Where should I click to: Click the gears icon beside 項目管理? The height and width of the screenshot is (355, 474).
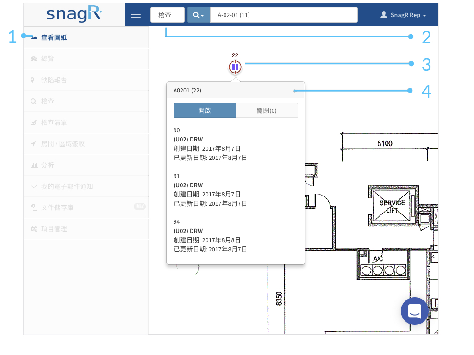[34, 229]
